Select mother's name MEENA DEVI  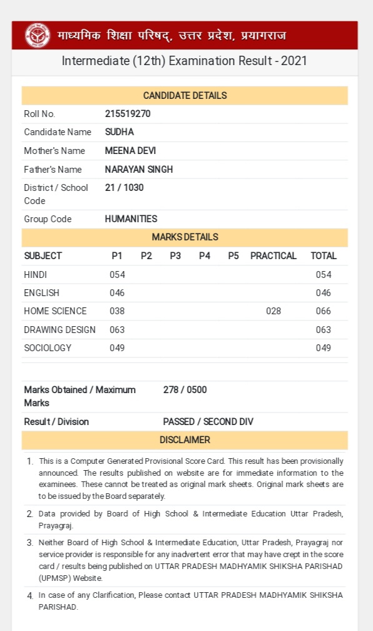[130, 150]
